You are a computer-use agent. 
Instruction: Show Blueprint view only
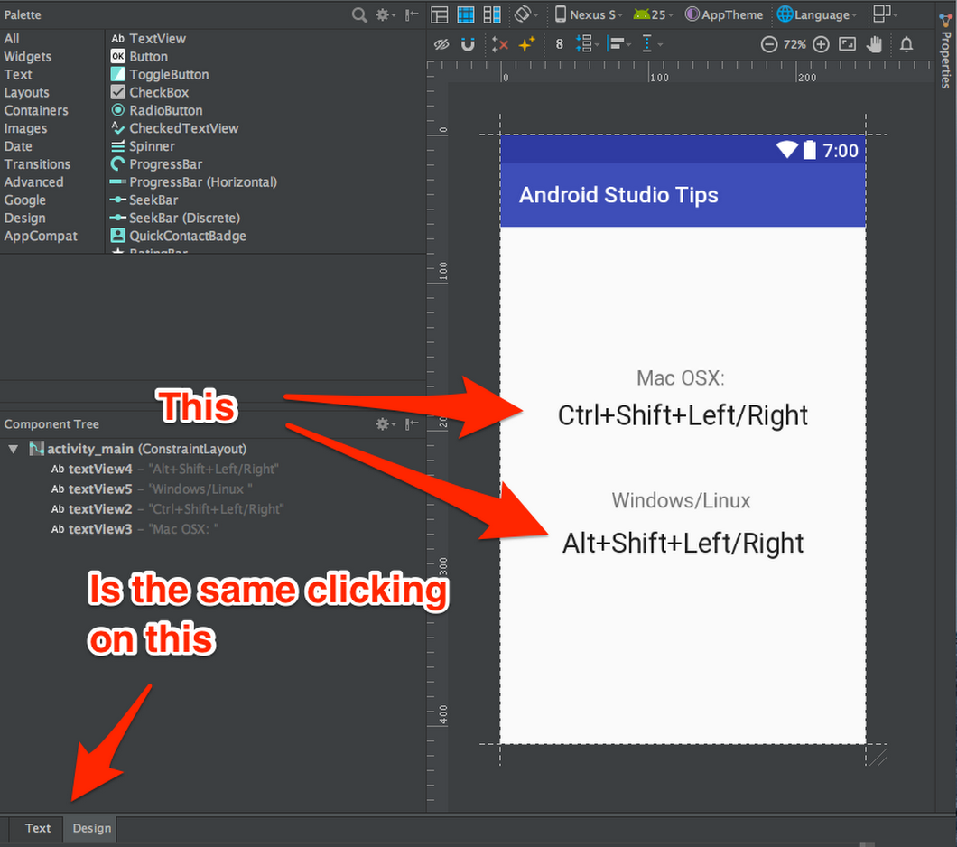pos(466,14)
